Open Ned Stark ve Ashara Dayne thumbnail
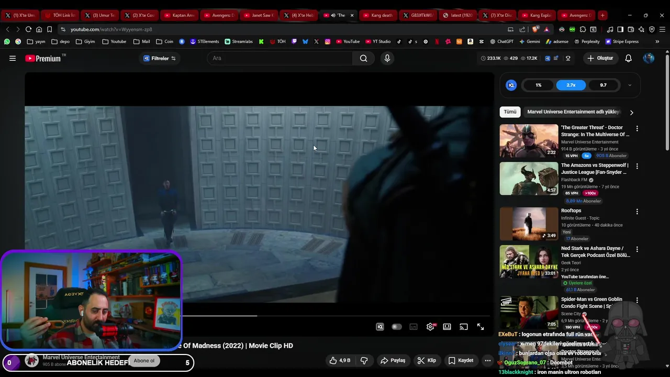The height and width of the screenshot is (377, 670). pyautogui.click(x=529, y=262)
